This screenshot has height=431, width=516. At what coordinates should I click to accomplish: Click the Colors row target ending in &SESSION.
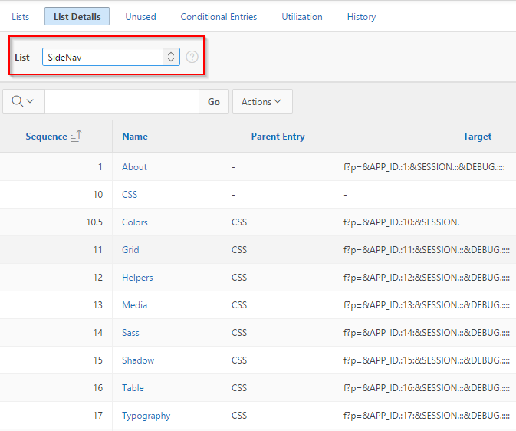401,222
